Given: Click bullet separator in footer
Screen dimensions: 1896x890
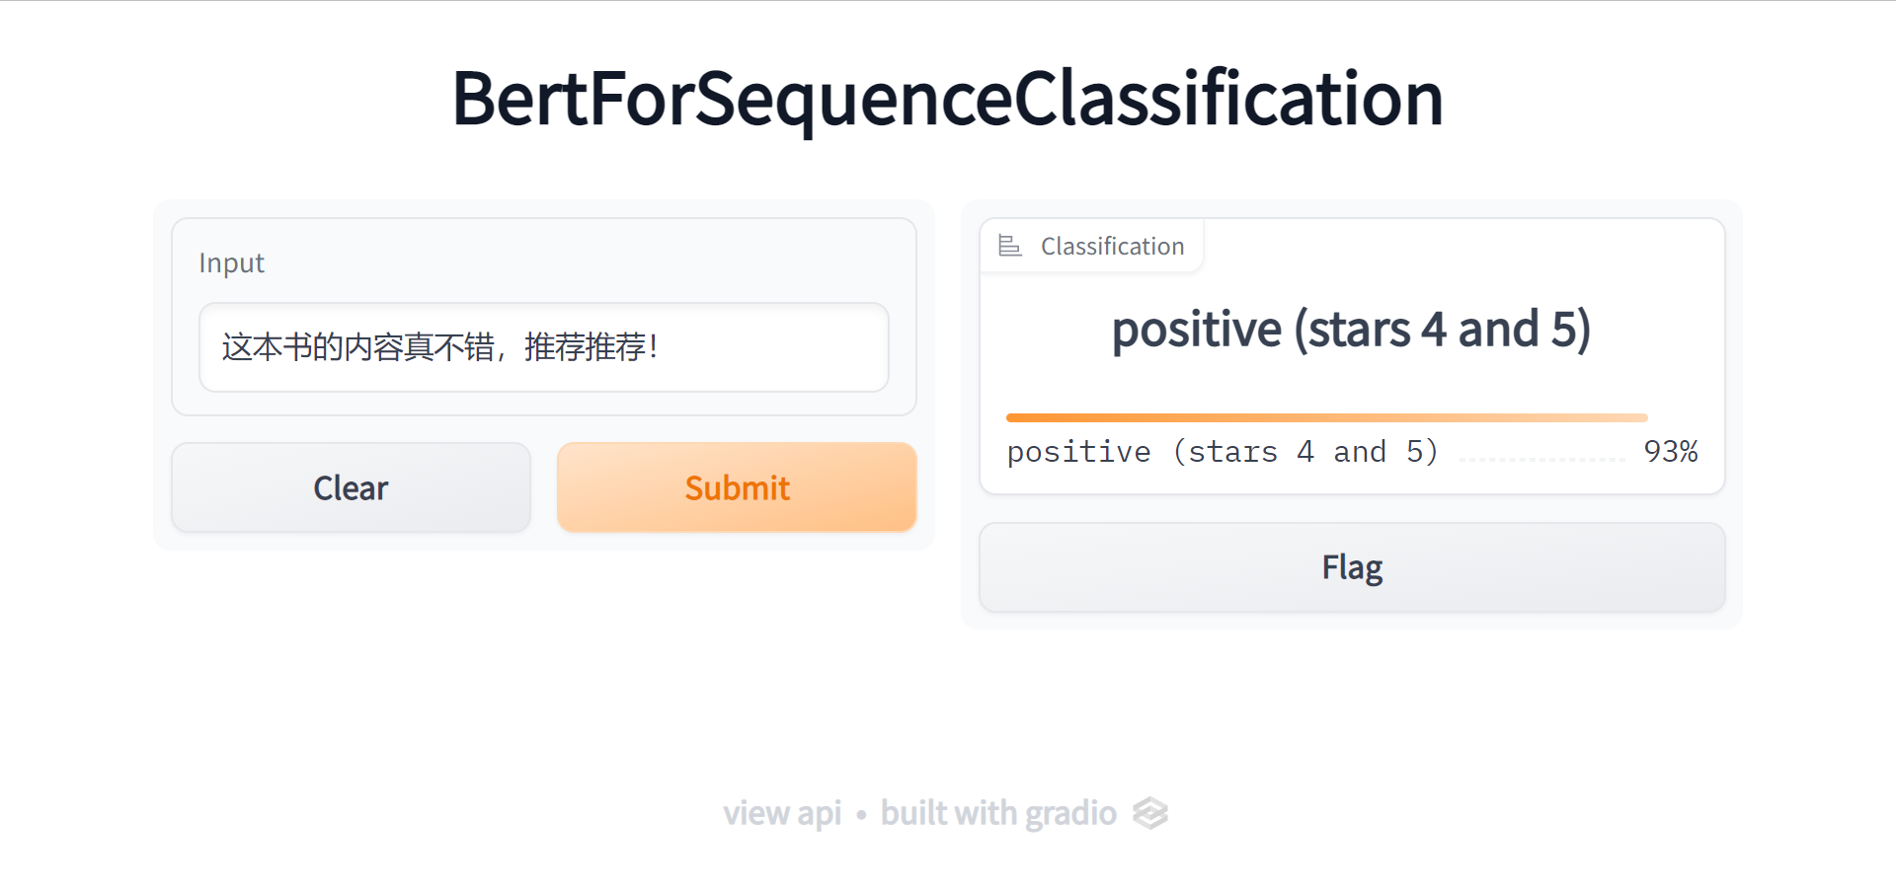Looking at the screenshot, I should tap(861, 815).
